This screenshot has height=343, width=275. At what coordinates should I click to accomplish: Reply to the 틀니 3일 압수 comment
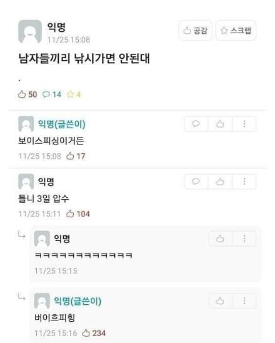pos(196,182)
